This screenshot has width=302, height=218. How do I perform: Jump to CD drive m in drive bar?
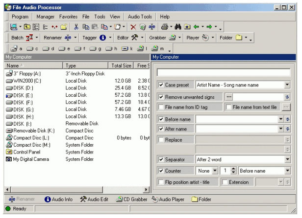coord(157,48)
